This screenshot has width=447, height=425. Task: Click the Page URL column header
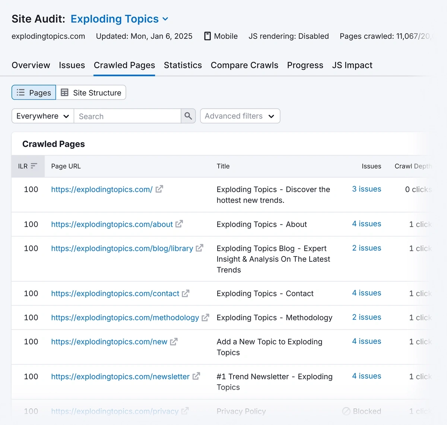(66, 166)
